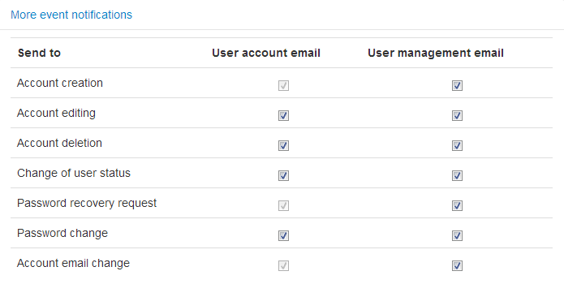
Task: Toggle Account creation user account email checkbox
Action: (x=283, y=85)
